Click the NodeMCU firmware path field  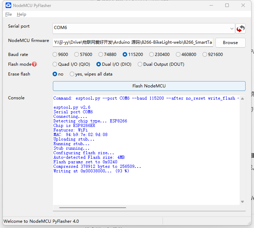tap(133, 43)
